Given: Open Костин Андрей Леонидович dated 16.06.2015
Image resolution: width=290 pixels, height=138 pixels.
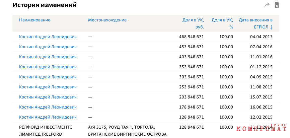Looking at the screenshot, I should click(48, 107).
